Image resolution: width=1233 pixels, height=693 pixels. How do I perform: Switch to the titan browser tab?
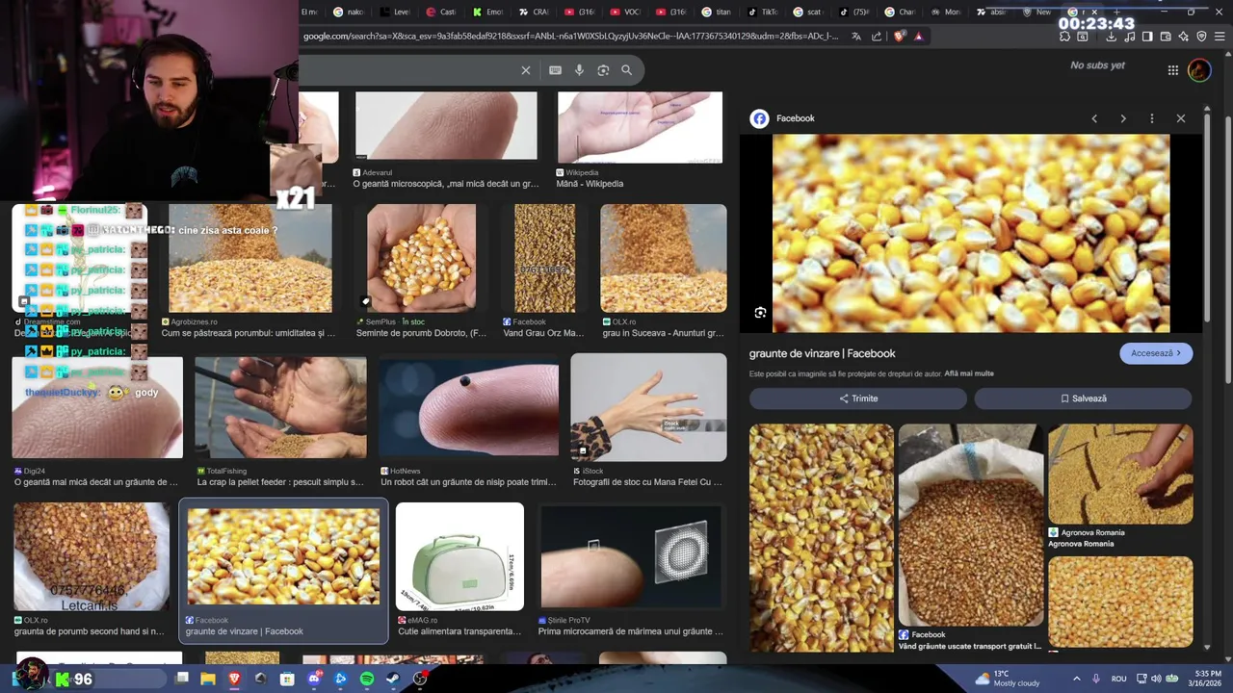point(717,13)
